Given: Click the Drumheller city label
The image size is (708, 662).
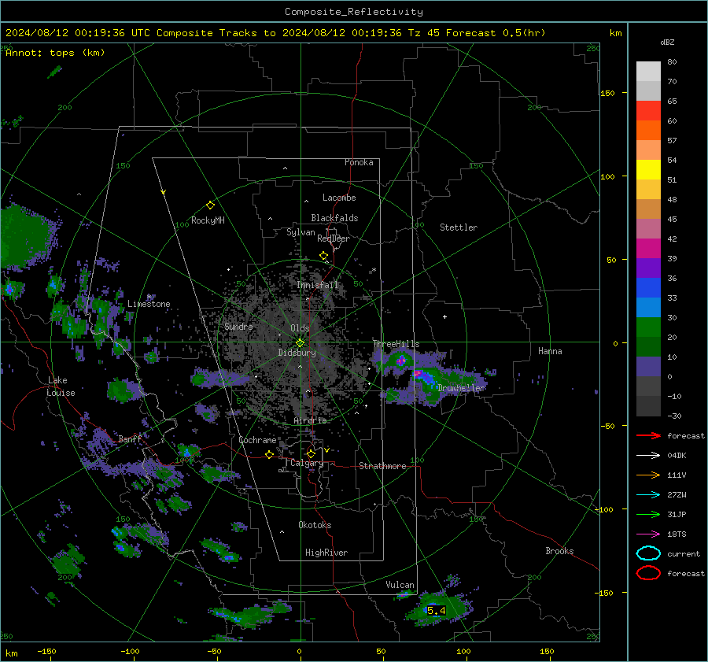Looking at the screenshot, I should 461,388.
